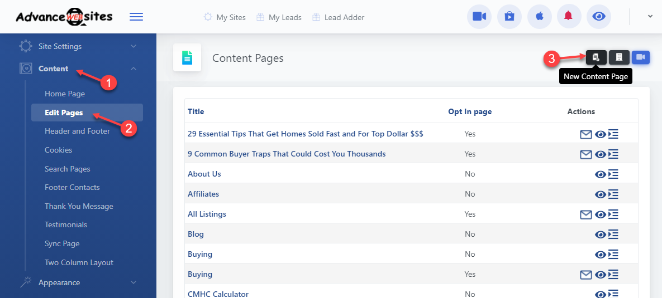The height and width of the screenshot is (298, 662).
Task: Open the notification bell icon
Action: (569, 17)
